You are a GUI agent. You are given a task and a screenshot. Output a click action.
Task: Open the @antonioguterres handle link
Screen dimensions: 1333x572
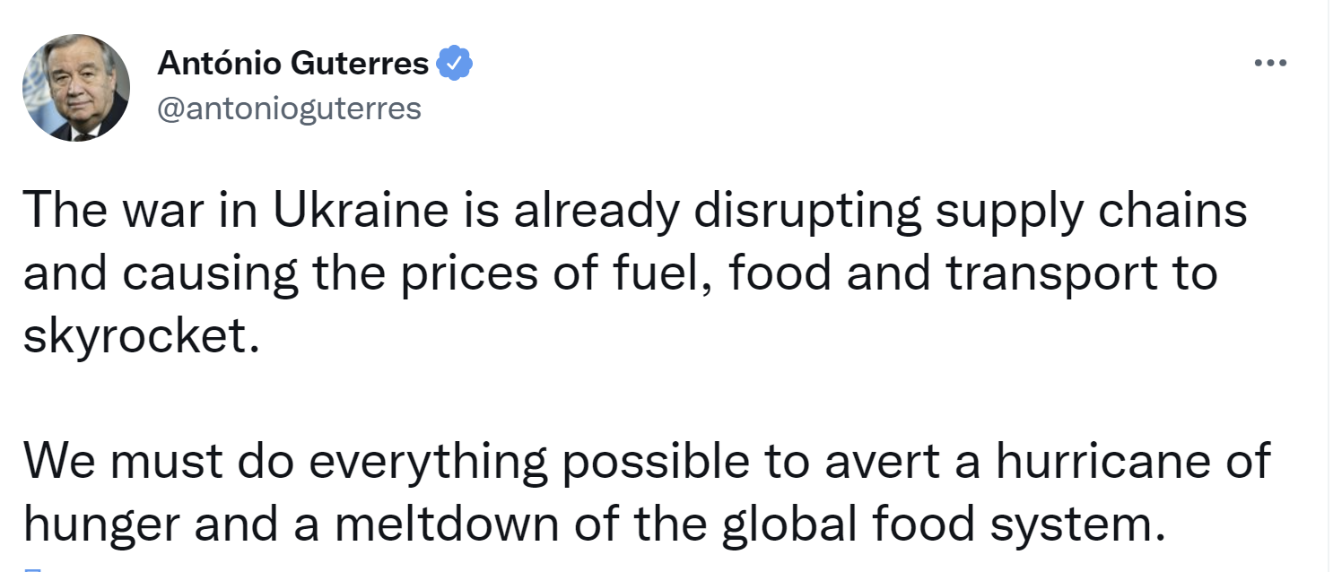tap(289, 108)
